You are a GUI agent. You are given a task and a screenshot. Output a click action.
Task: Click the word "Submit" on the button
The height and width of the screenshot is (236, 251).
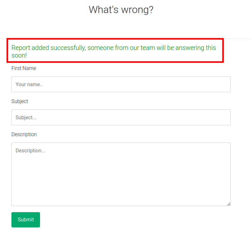point(26,220)
